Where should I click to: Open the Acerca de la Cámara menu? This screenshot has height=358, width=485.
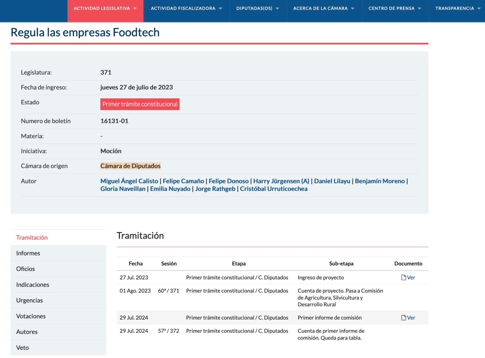(x=324, y=9)
